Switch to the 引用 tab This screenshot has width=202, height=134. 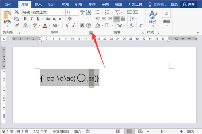tap(79, 4)
